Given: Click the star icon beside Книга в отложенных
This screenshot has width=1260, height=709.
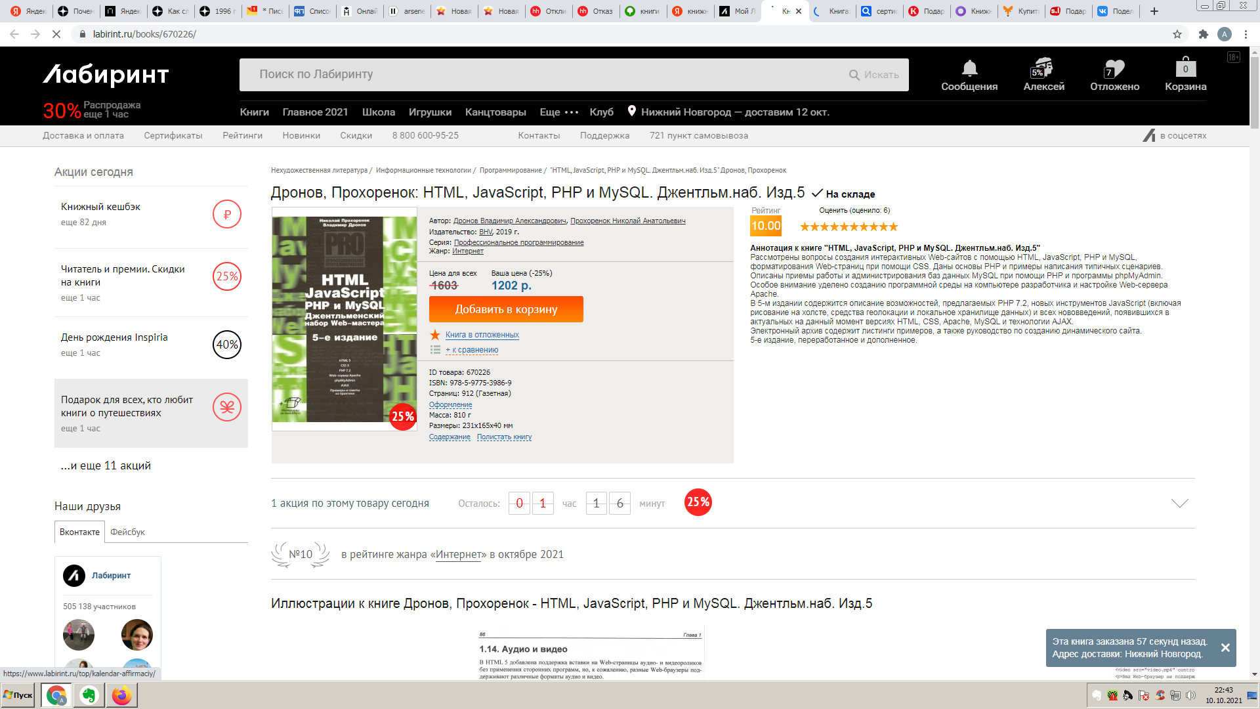Looking at the screenshot, I should pos(435,335).
